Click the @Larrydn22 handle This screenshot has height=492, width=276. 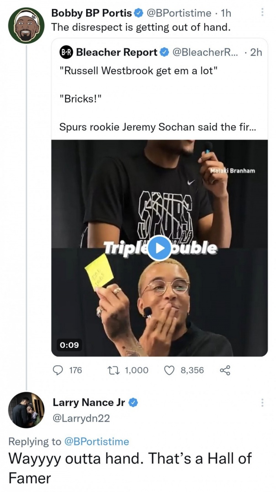click(x=81, y=418)
